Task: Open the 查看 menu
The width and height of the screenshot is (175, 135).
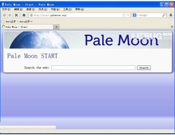Action: tap(31, 9)
